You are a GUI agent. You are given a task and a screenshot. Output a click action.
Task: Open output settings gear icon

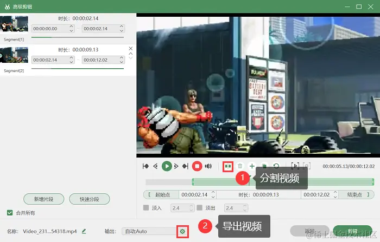[x=182, y=232]
